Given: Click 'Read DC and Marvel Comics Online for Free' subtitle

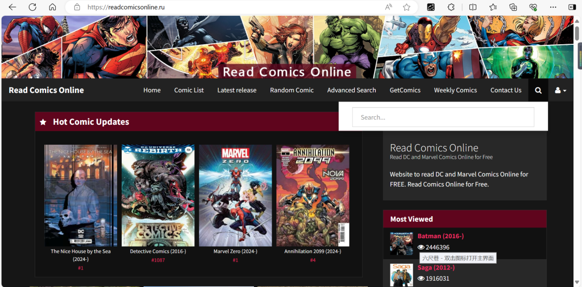Looking at the screenshot, I should pyautogui.click(x=441, y=157).
